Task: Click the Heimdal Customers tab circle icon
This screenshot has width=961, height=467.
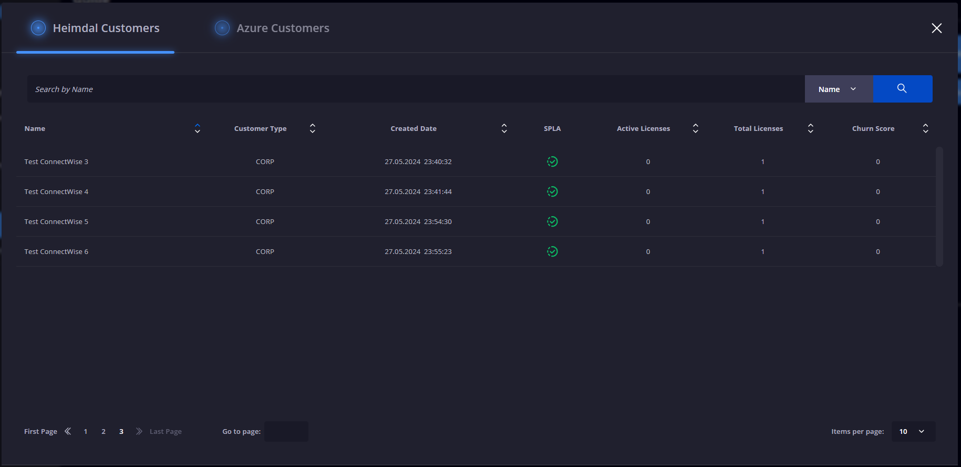Action: pos(38,28)
